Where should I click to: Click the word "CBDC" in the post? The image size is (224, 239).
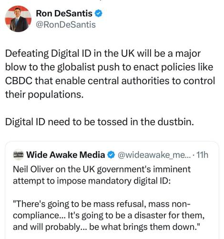coord(19,81)
